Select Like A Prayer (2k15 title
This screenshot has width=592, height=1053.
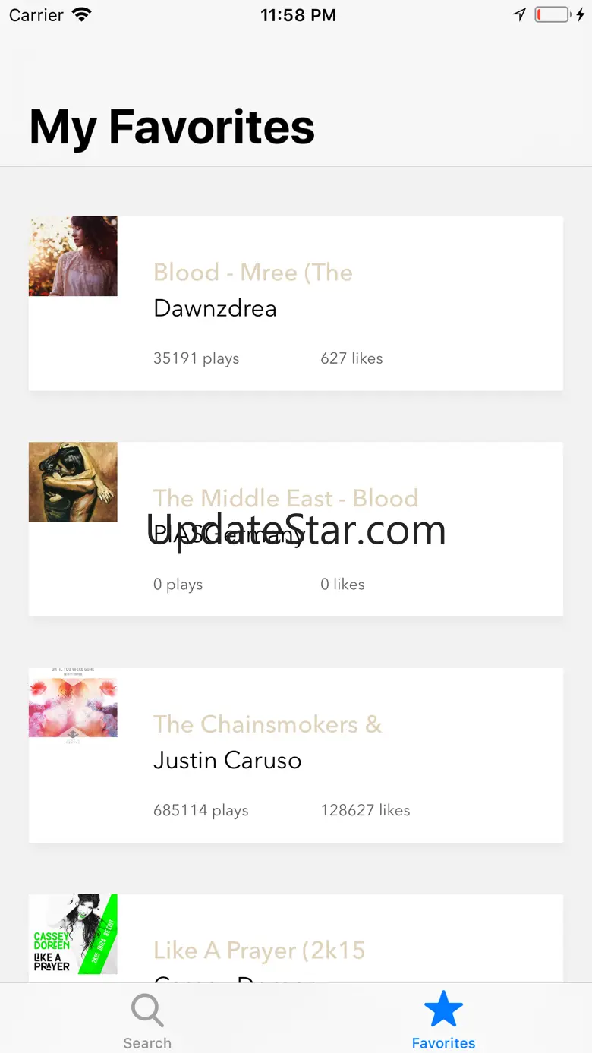259,951
